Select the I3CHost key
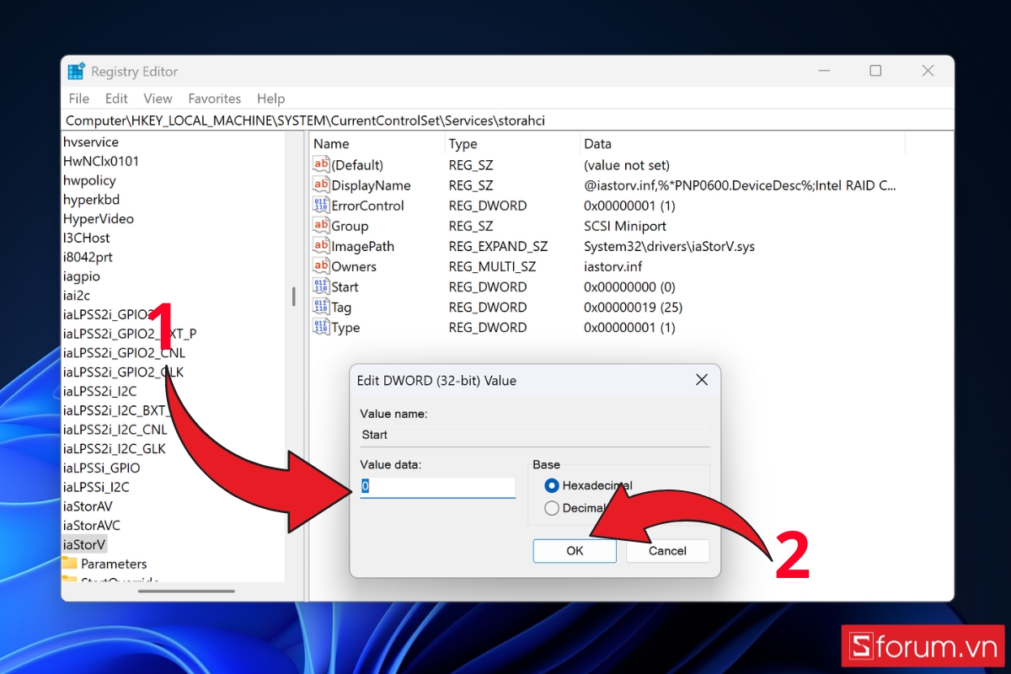Viewport: 1011px width, 674px height. coord(87,238)
